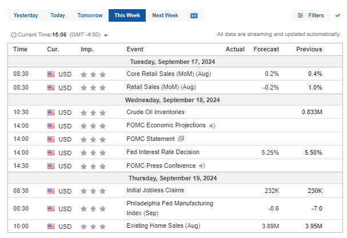The width and height of the screenshot is (347, 238).
Task: Open the calendar date range picker
Action: (x=194, y=15)
